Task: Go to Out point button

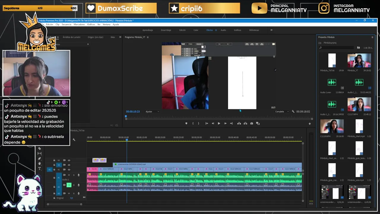Action: (231, 123)
